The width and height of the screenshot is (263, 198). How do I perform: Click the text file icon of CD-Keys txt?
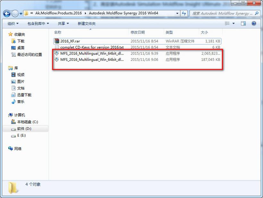(57, 47)
